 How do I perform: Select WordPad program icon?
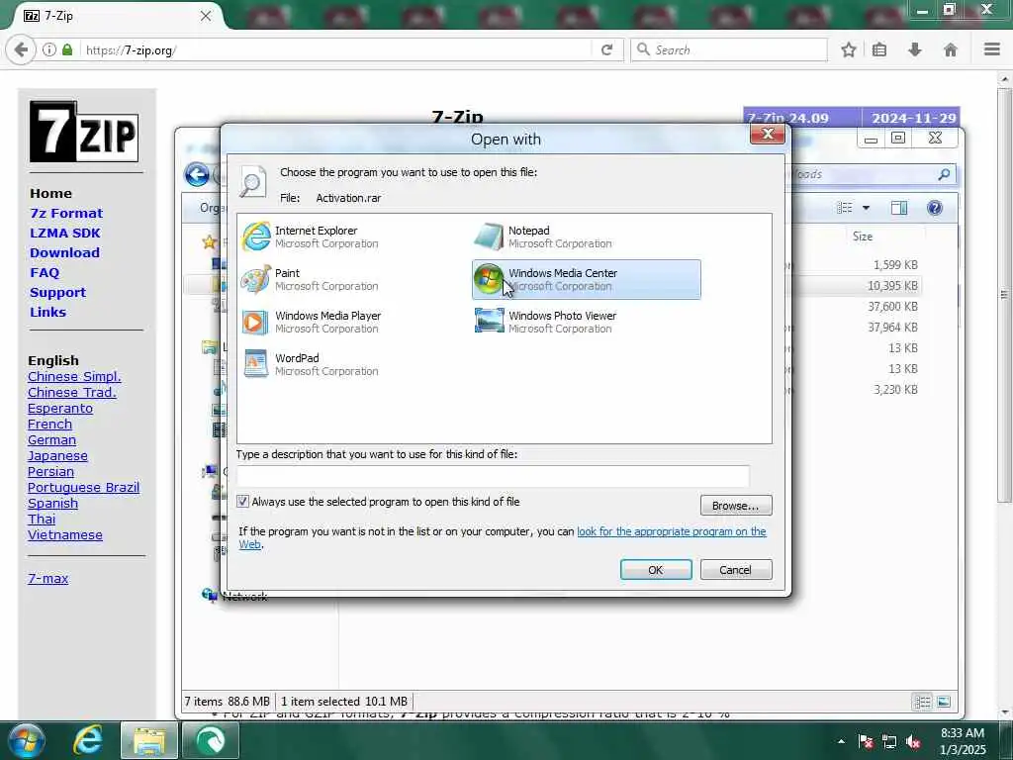pyautogui.click(x=256, y=364)
